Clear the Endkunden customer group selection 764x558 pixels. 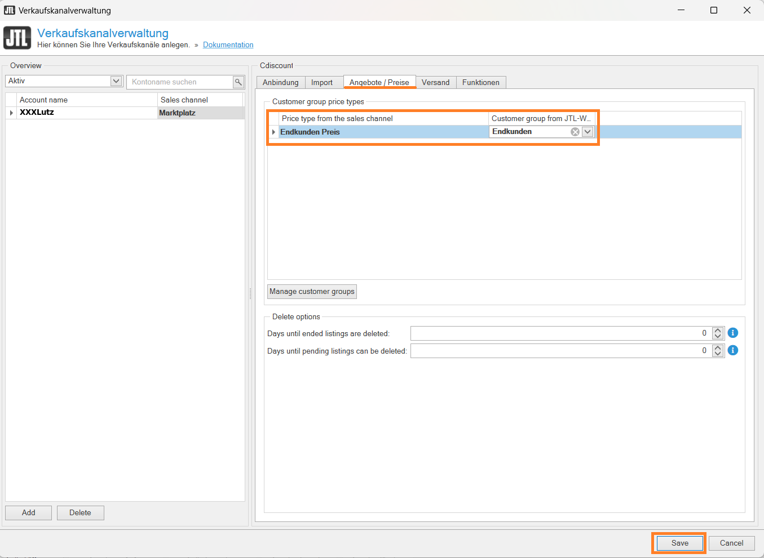coord(575,132)
